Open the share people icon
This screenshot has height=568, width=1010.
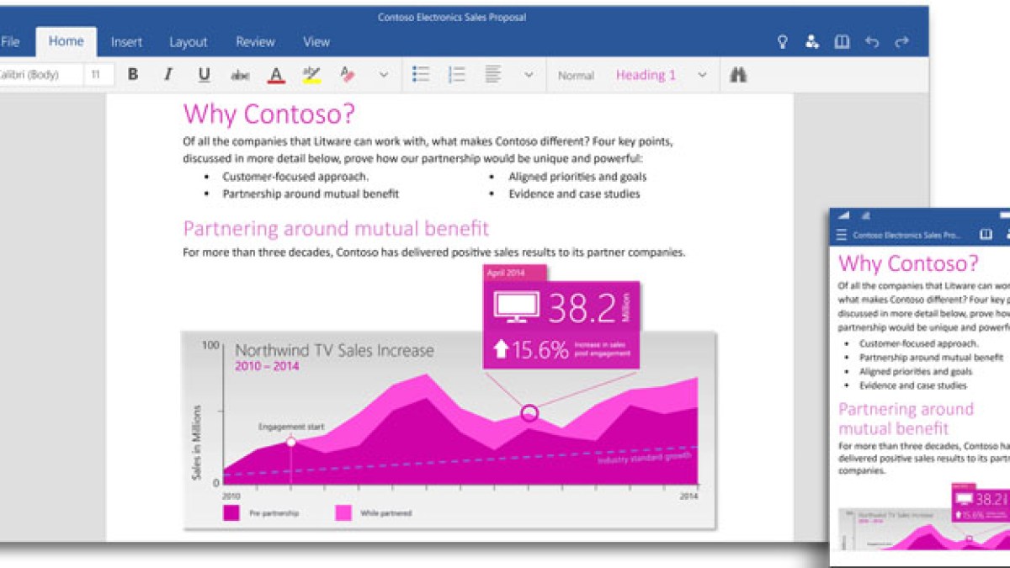click(811, 42)
